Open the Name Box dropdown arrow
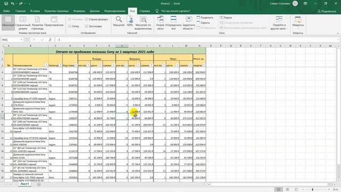This screenshot has width=341, height=192. [21, 39]
